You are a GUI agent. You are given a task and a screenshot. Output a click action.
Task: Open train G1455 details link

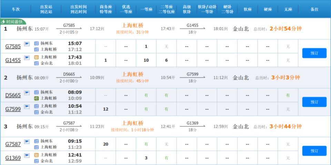click(x=13, y=60)
